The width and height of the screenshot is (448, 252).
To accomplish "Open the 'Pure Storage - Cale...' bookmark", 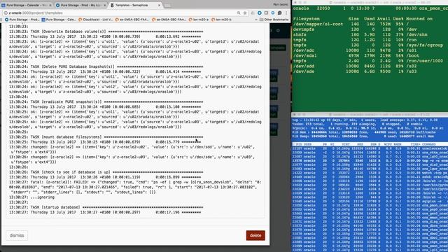I will click(x=59, y=20).
